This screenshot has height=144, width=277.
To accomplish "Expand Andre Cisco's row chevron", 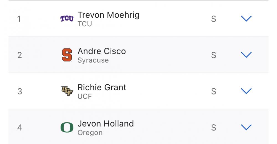I will click(246, 55).
